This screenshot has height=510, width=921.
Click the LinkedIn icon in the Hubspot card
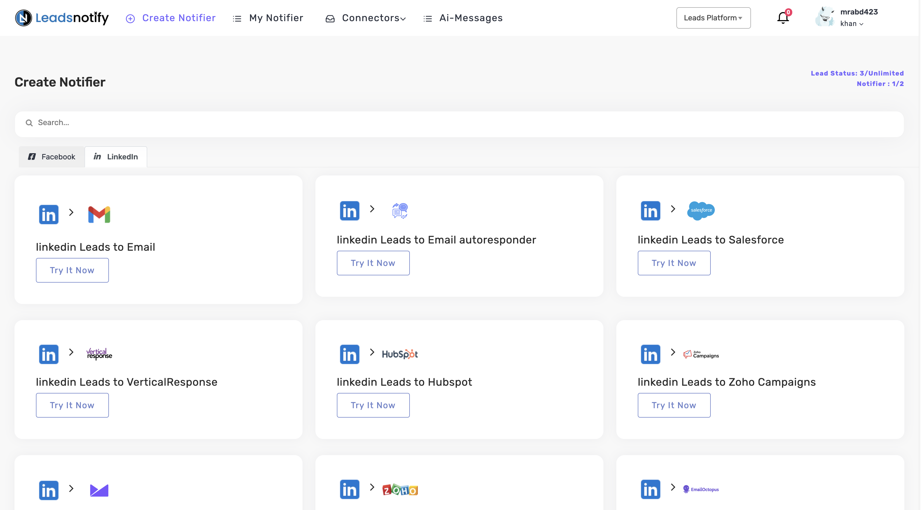point(349,354)
